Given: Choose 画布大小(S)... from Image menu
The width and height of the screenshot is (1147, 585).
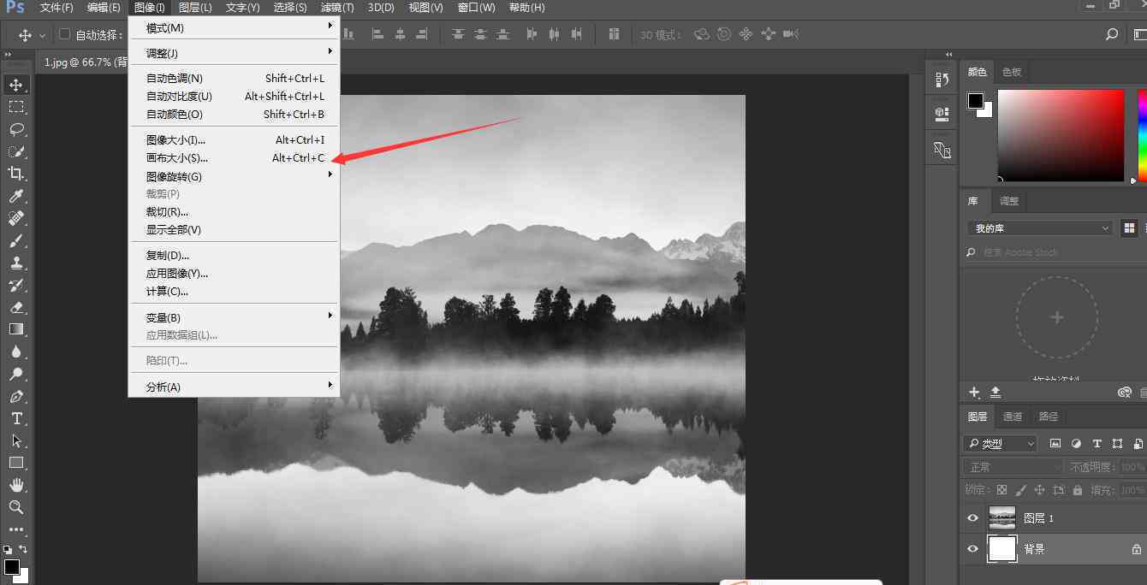Looking at the screenshot, I should (234, 158).
